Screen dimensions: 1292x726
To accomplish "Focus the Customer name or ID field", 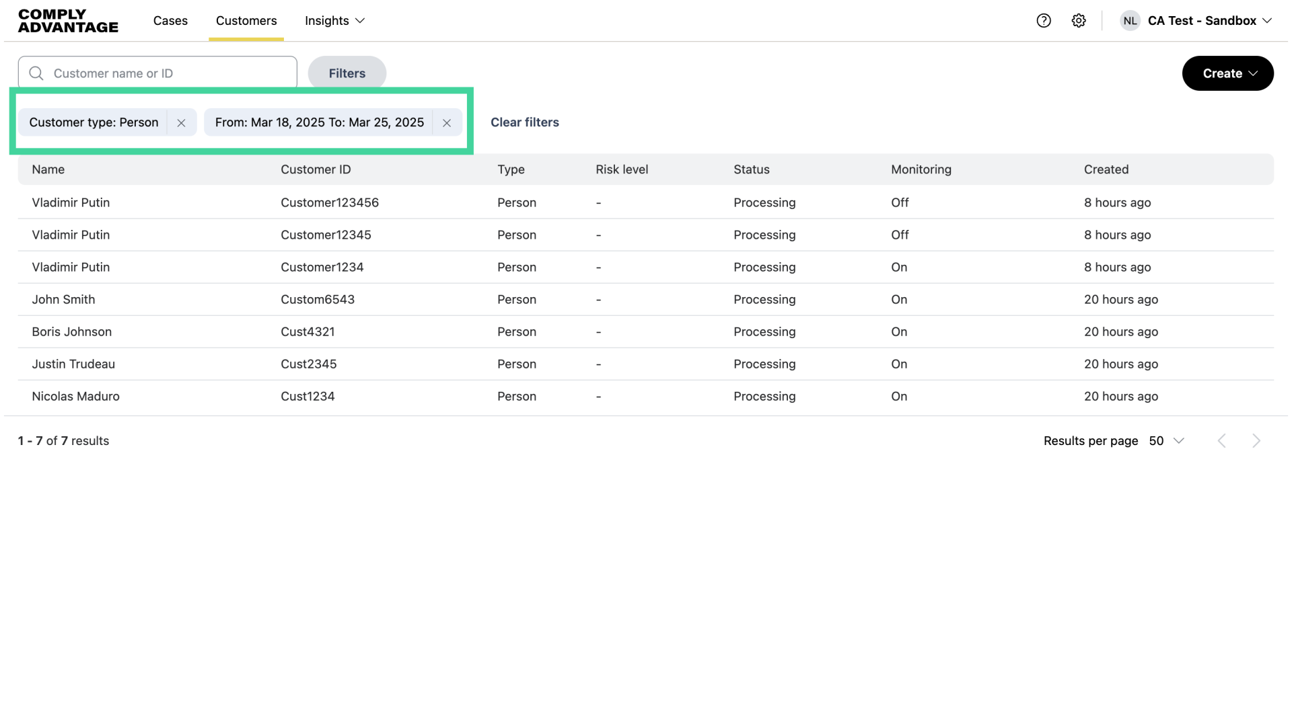I will pos(168,73).
